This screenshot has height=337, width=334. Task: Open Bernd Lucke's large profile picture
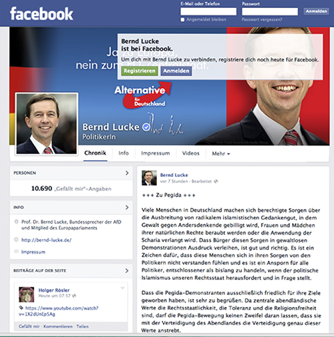coord(47,123)
